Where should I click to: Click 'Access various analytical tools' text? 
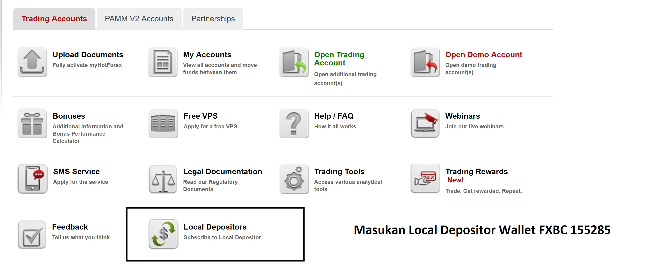348,186
